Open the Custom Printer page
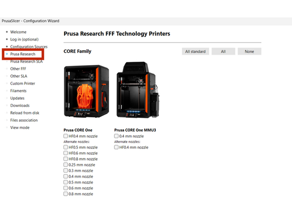292x219 pixels. (23, 83)
